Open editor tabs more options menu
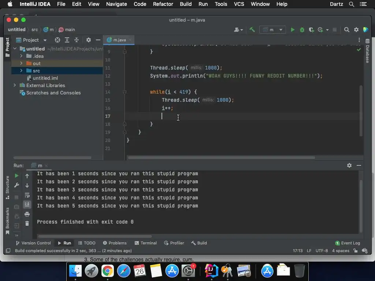 pos(359,40)
